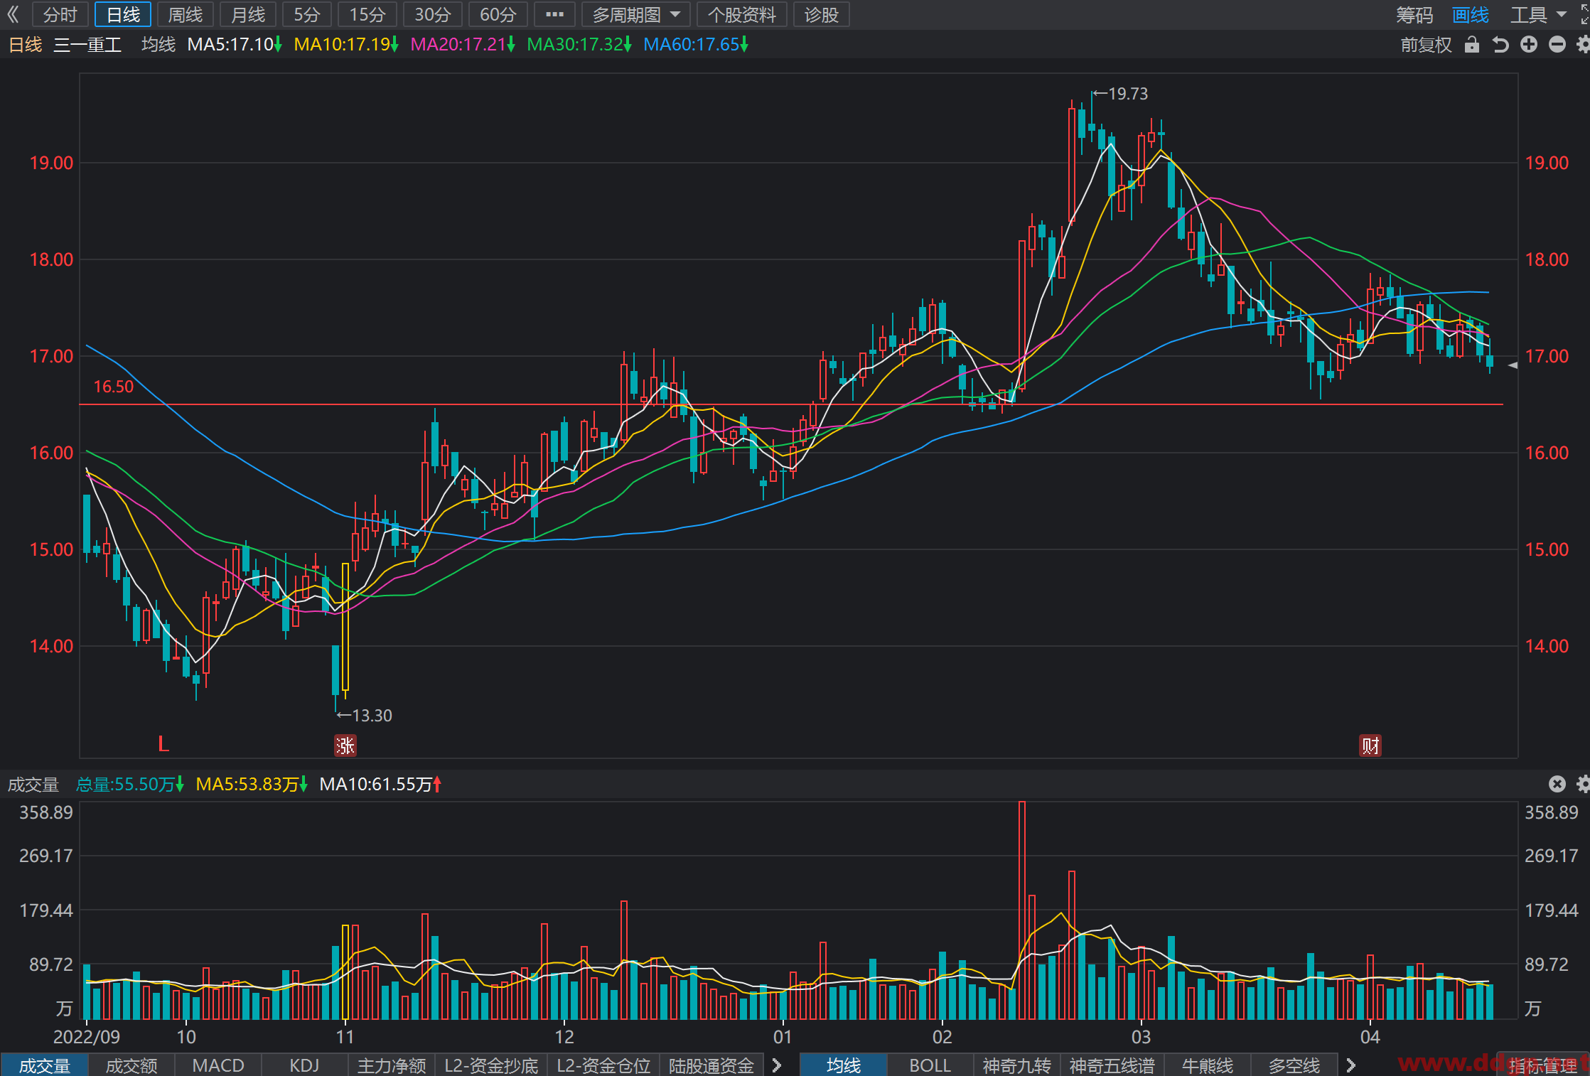
Task: Open volume panel settings gear
Action: point(1584,784)
